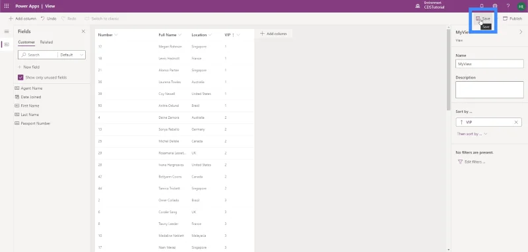Screen dimensions: 528x252
Task: Undo the last change
Action: point(48,18)
